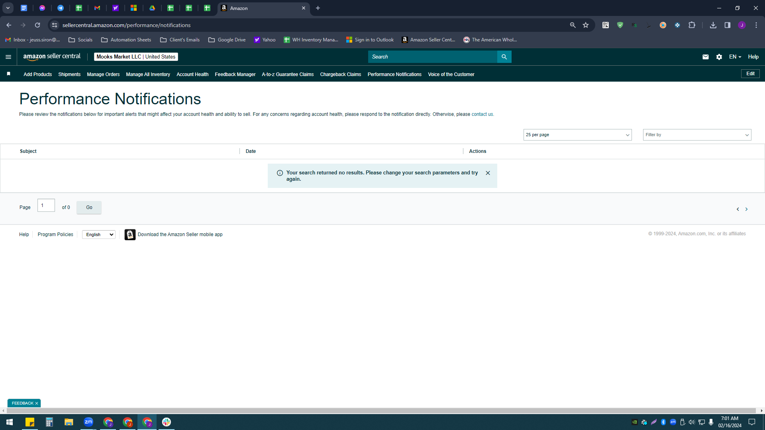Viewport: 765px width, 430px height.
Task: Click the Amazon Seller app icon
Action: click(130, 235)
